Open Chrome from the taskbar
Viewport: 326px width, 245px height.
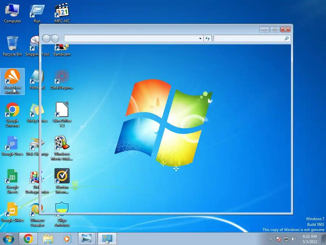click(x=28, y=239)
